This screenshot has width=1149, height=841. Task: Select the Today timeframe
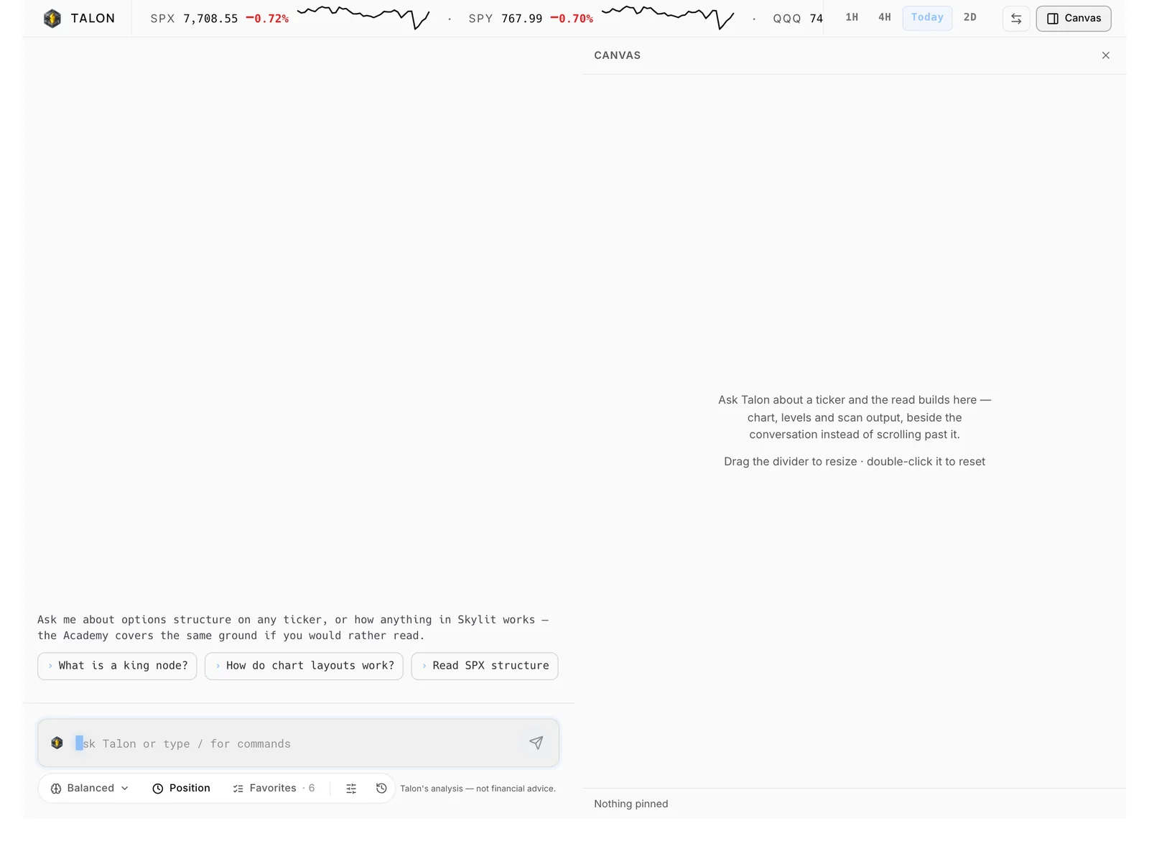927,18
